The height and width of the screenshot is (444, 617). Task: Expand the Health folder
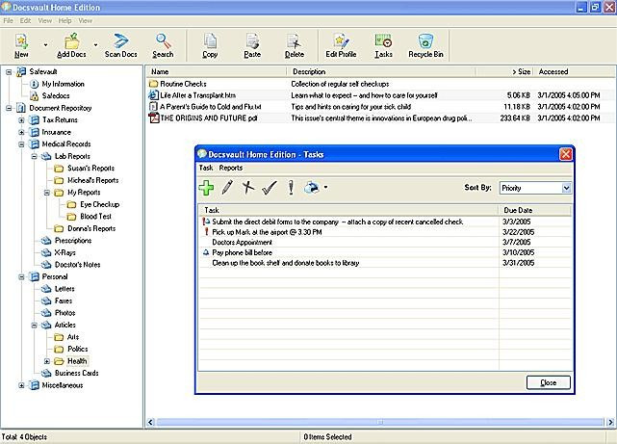pyautogui.click(x=47, y=361)
